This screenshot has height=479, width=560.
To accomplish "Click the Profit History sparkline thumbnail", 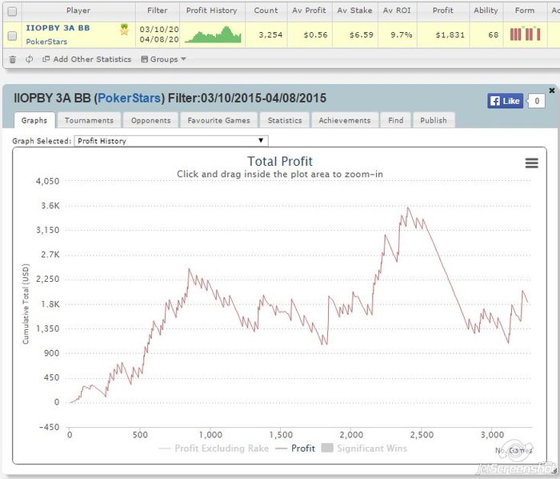I will pos(213,34).
